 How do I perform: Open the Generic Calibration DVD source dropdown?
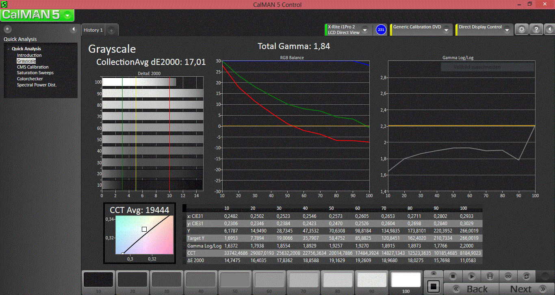[446, 30]
